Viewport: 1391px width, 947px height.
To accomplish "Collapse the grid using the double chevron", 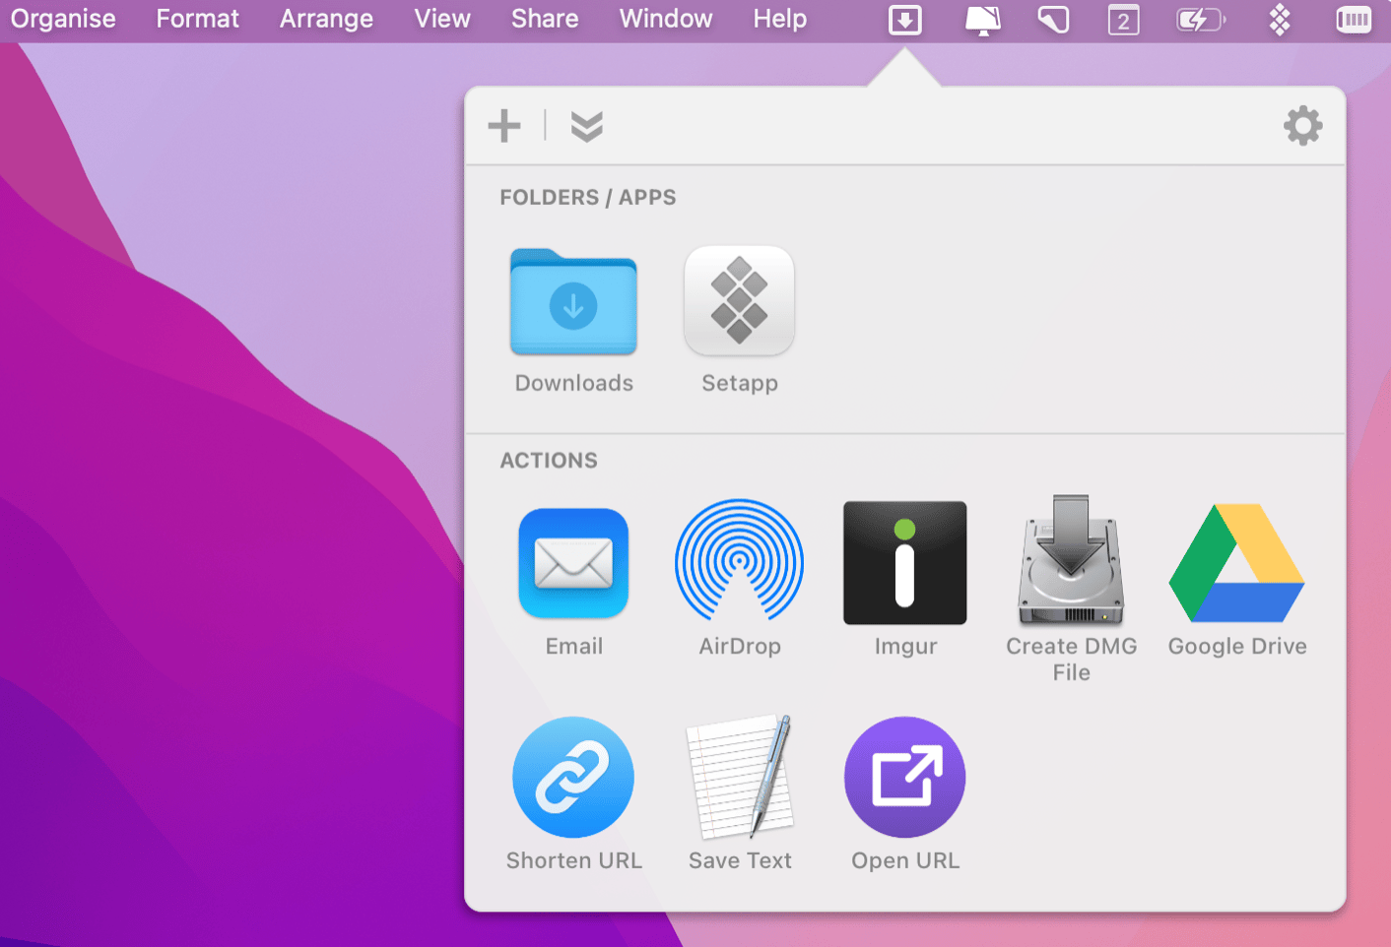I will pos(587,126).
